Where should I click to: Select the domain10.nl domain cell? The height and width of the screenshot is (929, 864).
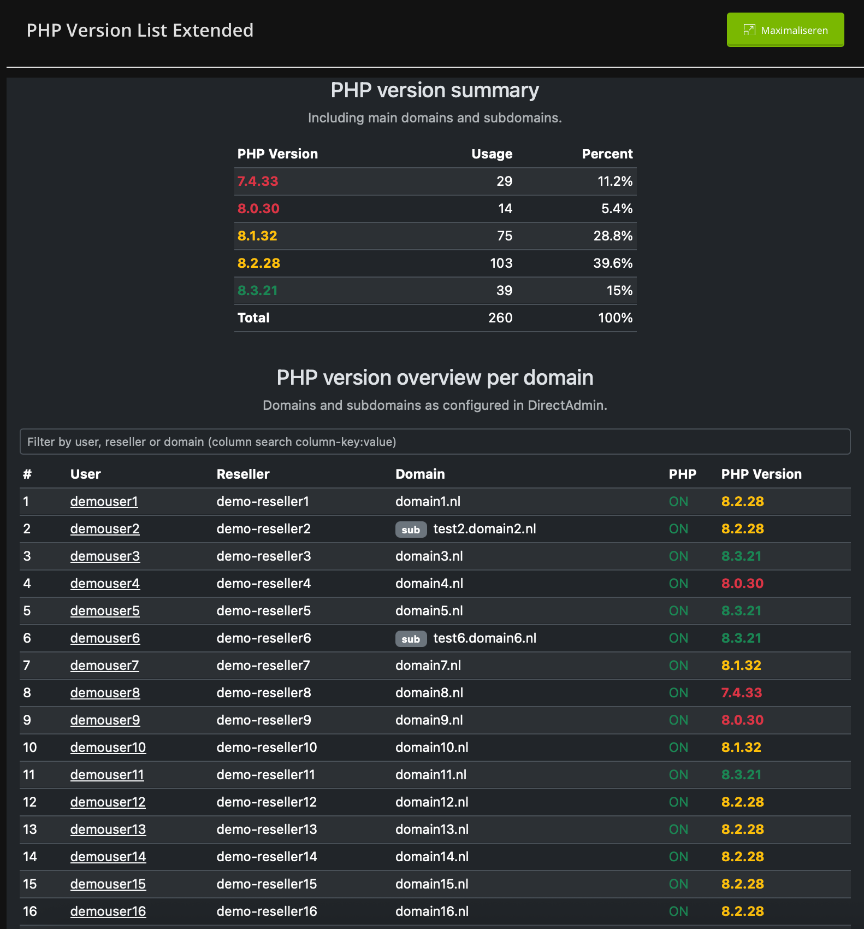431,747
